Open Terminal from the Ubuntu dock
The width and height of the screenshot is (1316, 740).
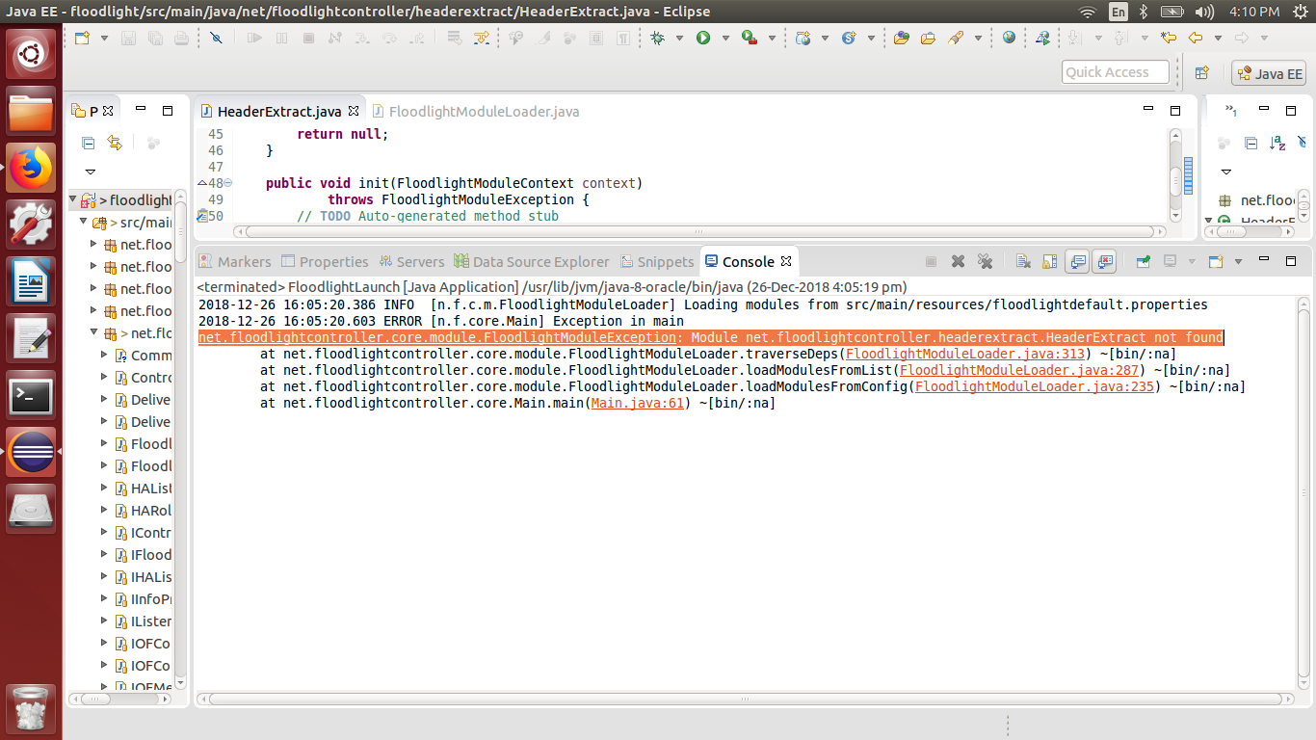click(x=31, y=397)
